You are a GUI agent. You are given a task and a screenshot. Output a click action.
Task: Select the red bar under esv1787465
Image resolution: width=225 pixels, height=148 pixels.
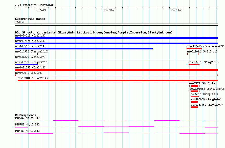click(195, 107)
